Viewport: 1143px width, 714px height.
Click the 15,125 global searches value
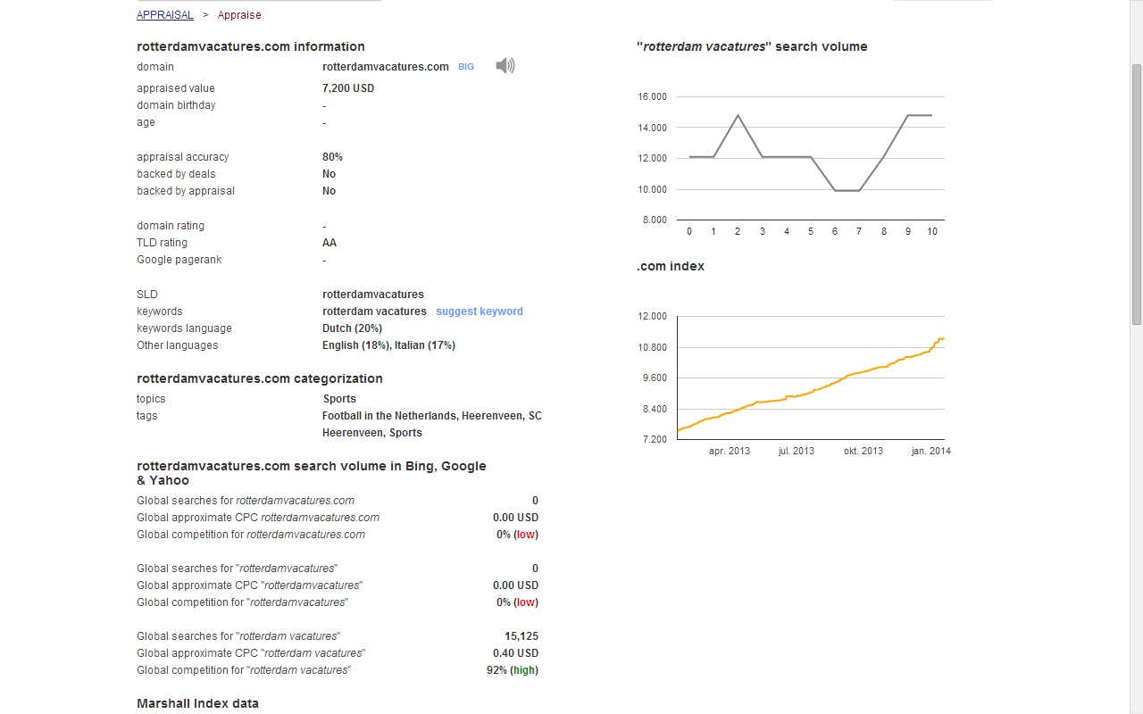click(521, 636)
